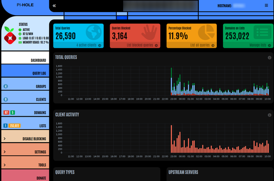The height and width of the screenshot is (181, 274).
Task: Click the 11.9% percentage blocked value
Action: click(178, 36)
